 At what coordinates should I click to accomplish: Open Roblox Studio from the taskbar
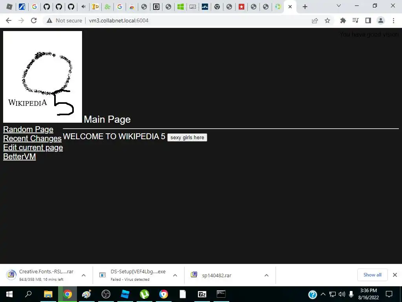coord(125,294)
